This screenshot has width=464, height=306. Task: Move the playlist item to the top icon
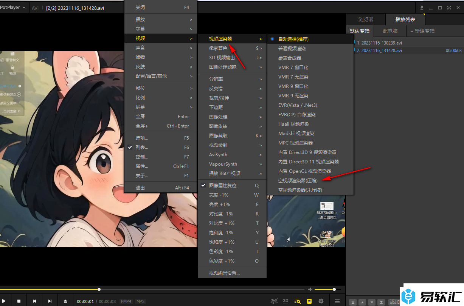click(x=352, y=302)
